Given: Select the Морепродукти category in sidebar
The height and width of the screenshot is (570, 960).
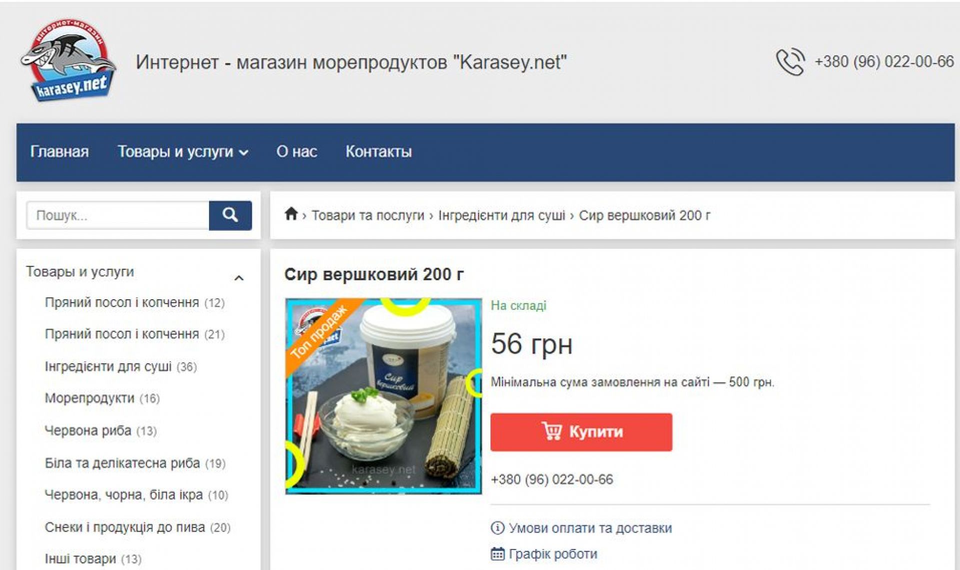Looking at the screenshot, I should [89, 398].
